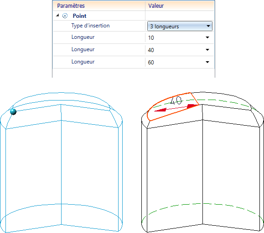Click the Point circular icon
This screenshot has height=233, width=264.
click(65, 16)
